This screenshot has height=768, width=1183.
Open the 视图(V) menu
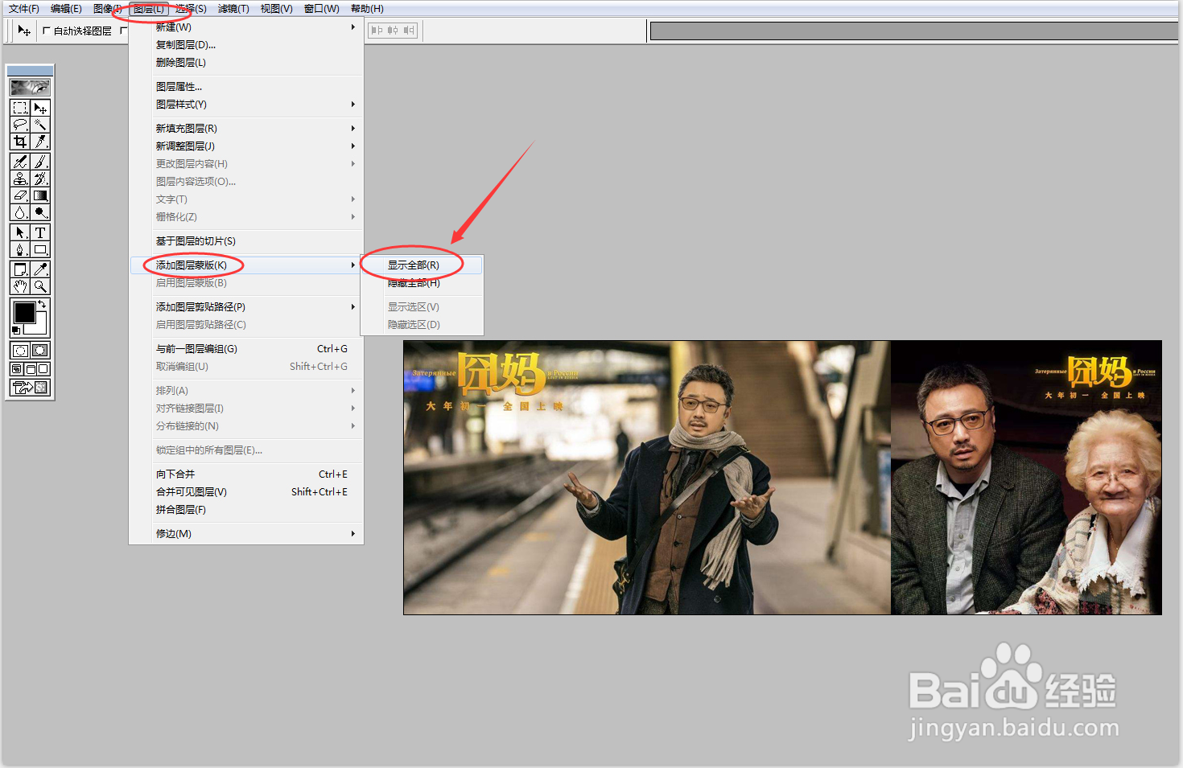tap(276, 9)
